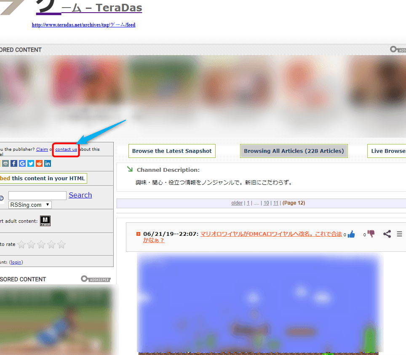Click the printer icon in the sidebar

pos(5,163)
